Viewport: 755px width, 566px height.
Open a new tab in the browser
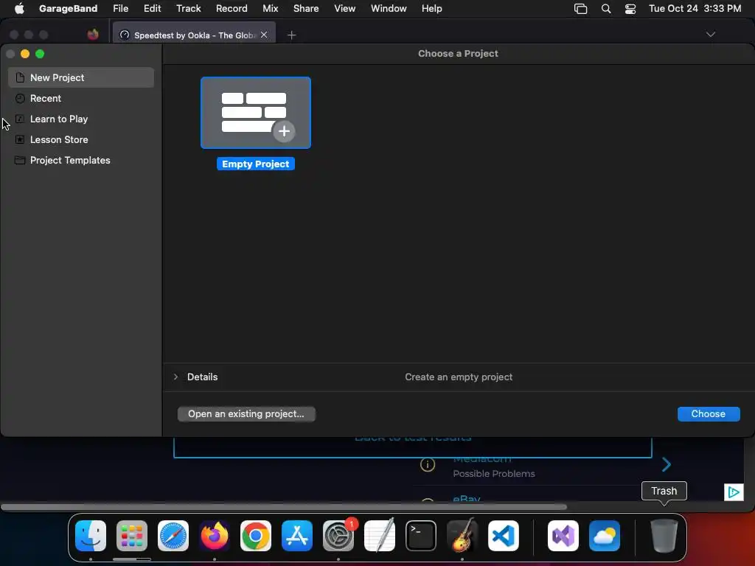291,35
